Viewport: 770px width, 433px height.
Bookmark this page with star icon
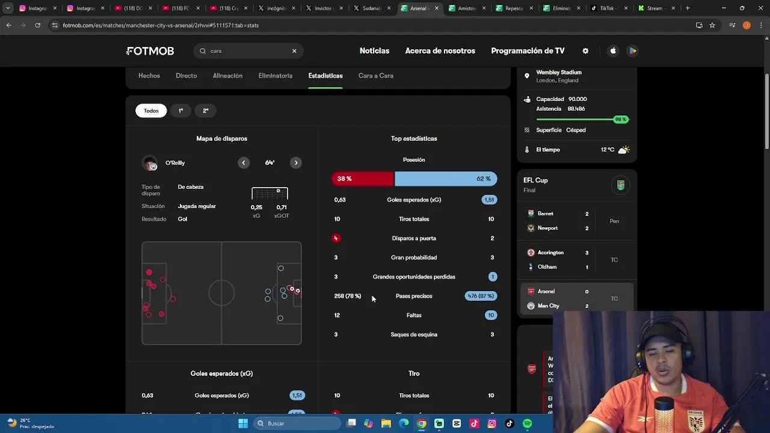(x=712, y=25)
